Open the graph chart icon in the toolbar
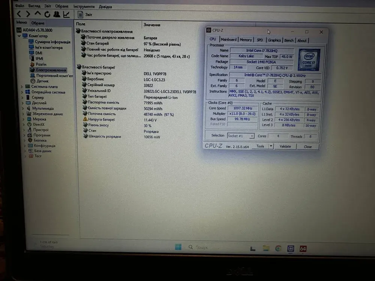Screen dimensions: 375x281 66,15
